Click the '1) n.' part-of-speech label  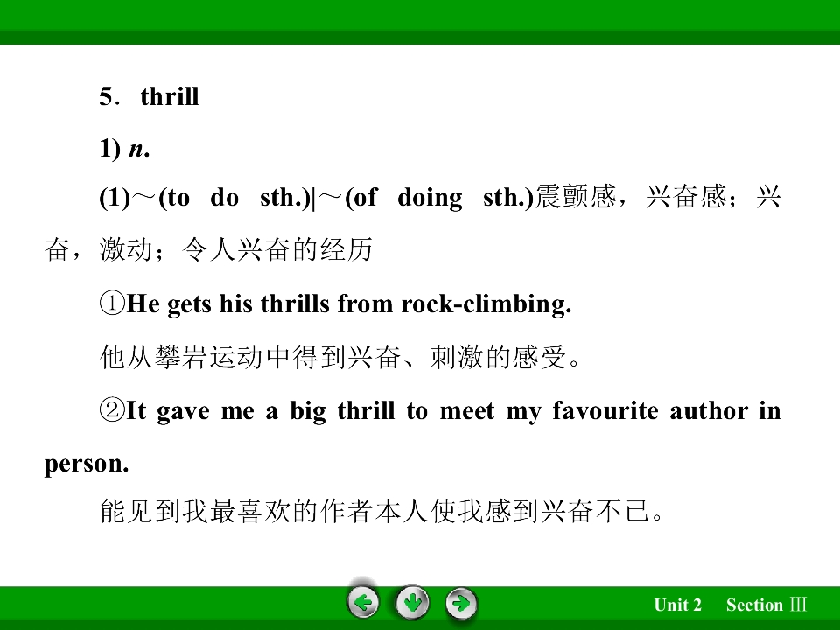124,149
